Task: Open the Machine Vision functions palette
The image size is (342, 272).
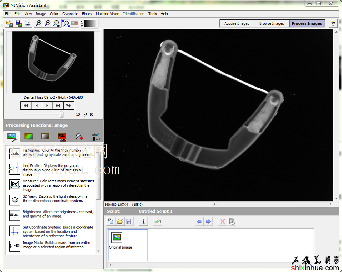Action: 79,136
